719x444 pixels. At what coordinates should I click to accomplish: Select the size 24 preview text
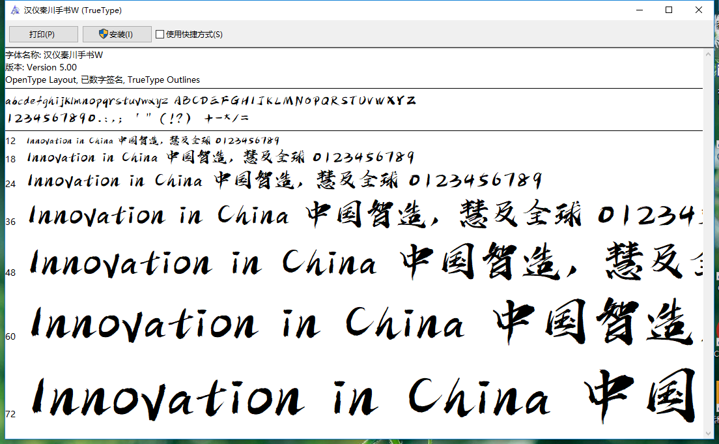[261, 181]
